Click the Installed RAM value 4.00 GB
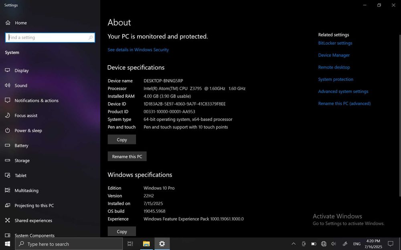 [167, 96]
